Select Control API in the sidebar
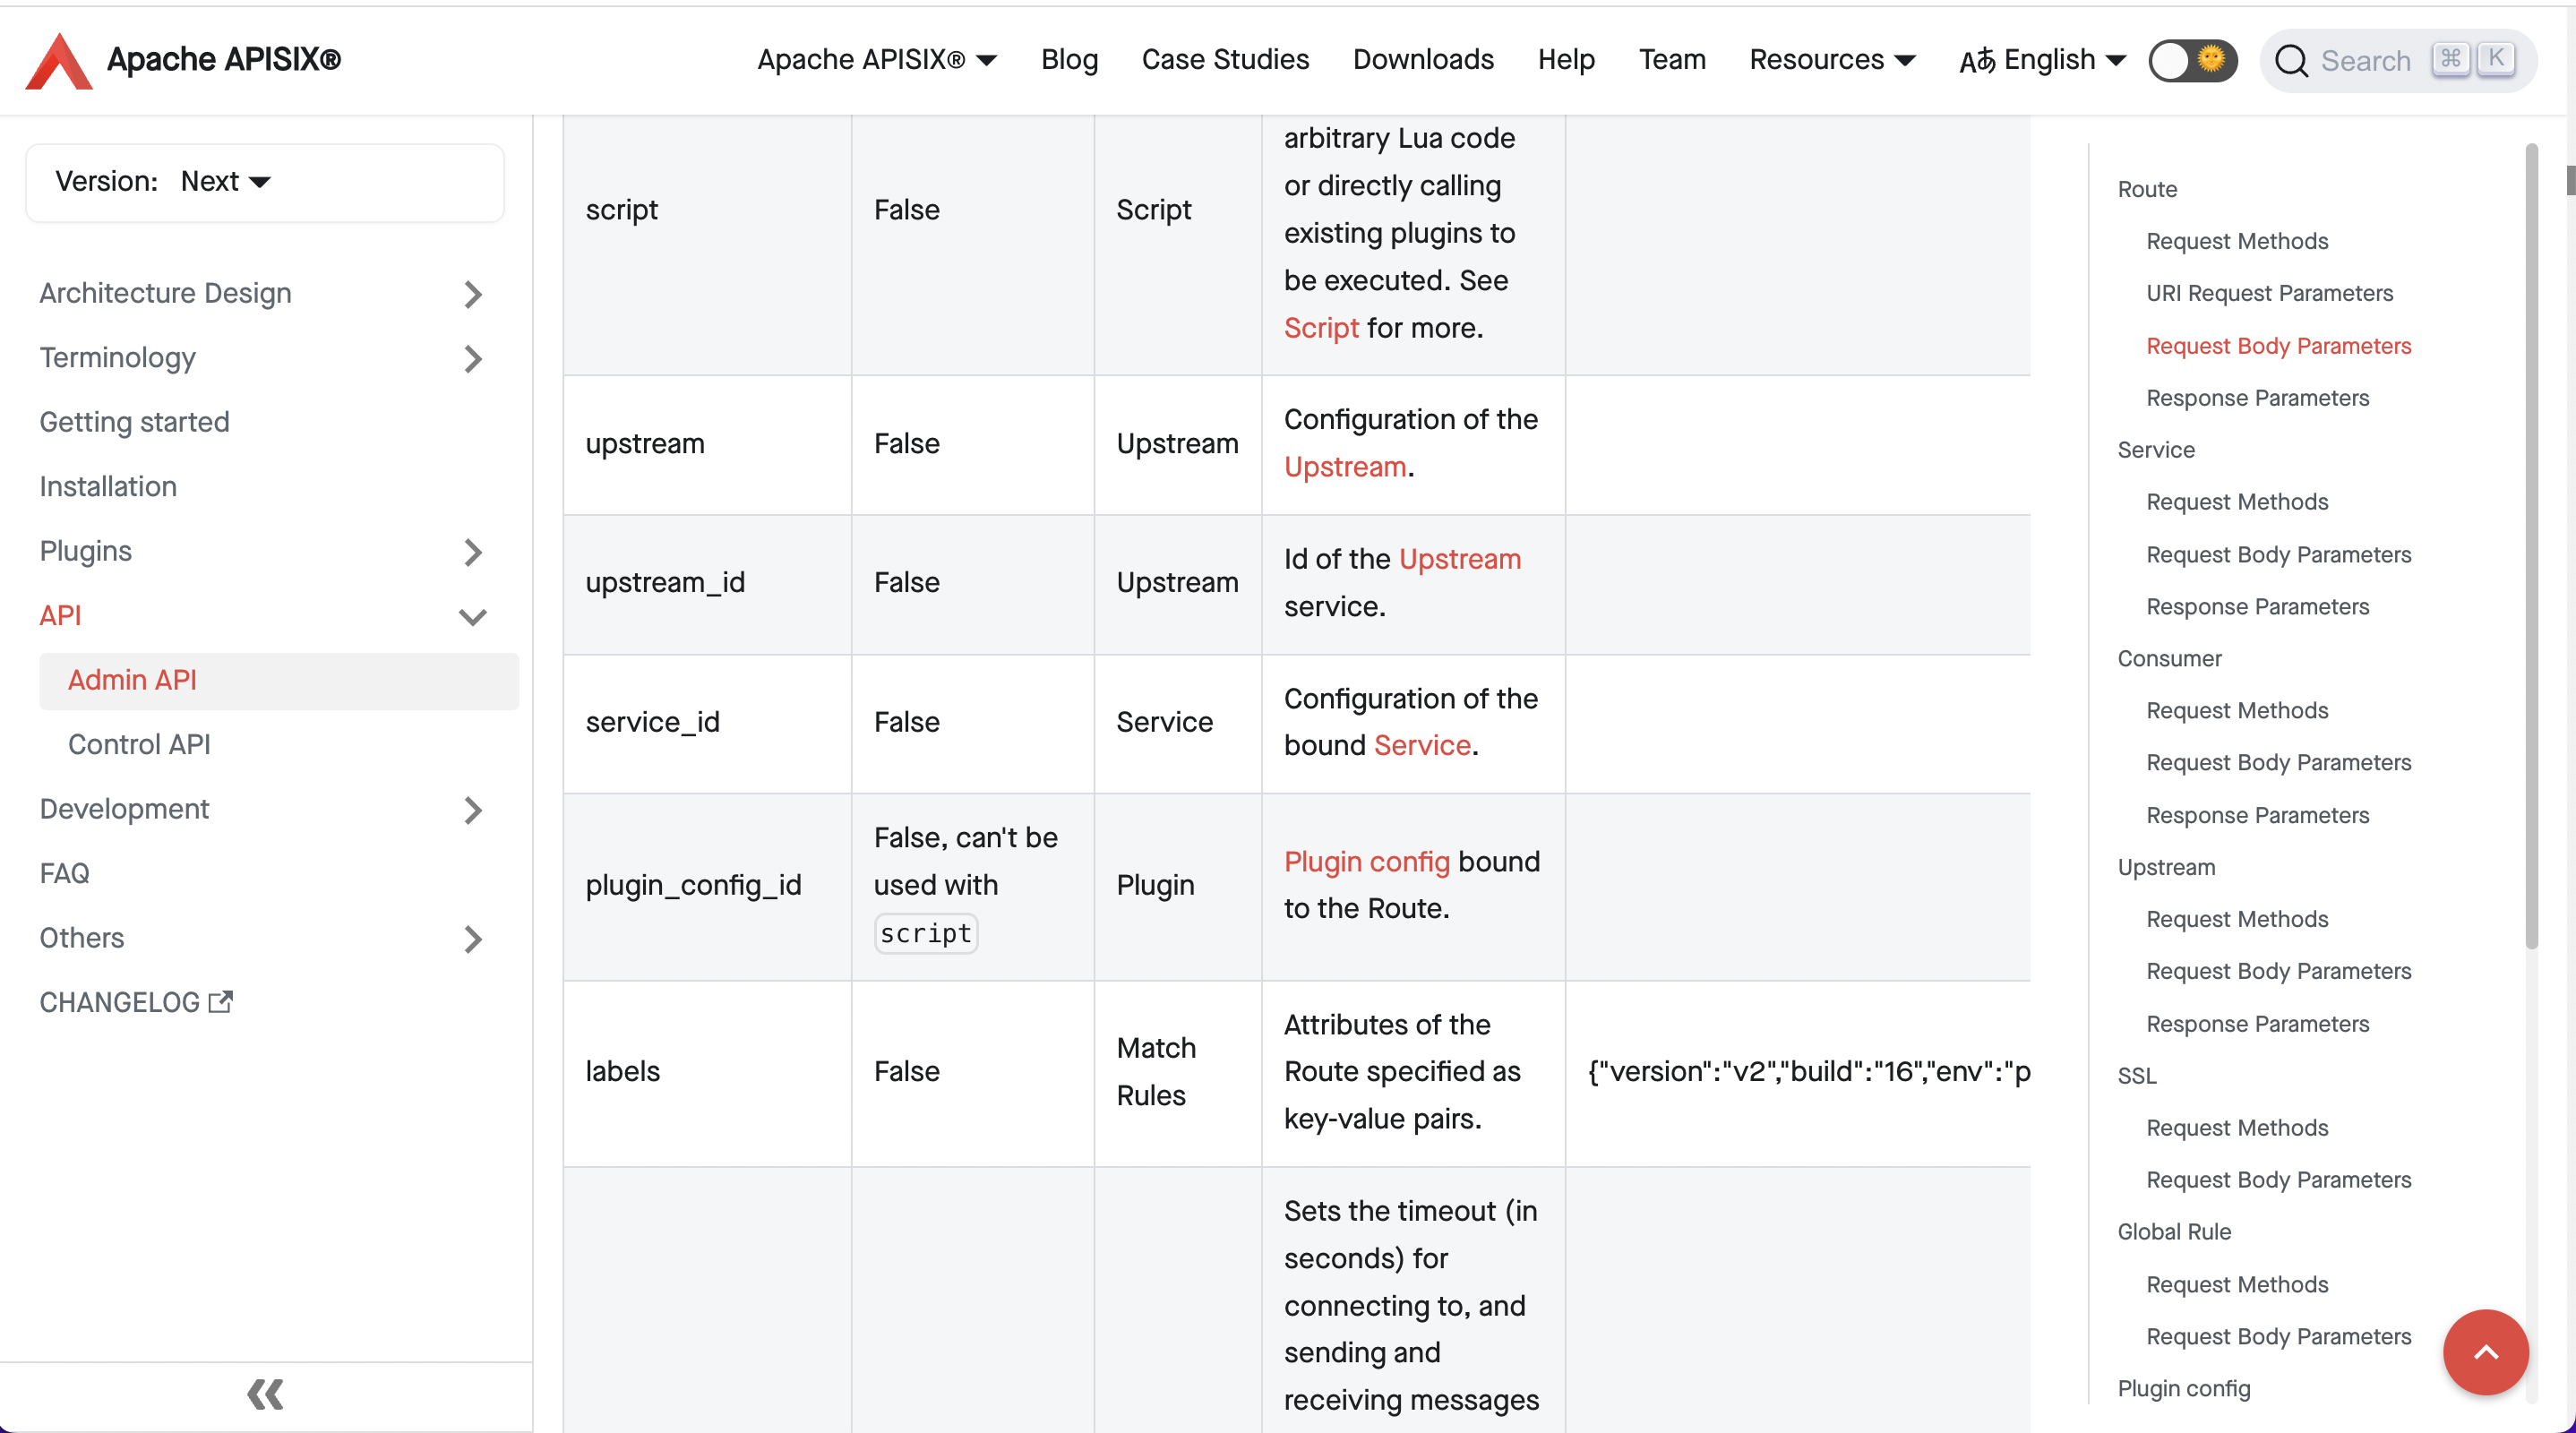 tap(139, 744)
